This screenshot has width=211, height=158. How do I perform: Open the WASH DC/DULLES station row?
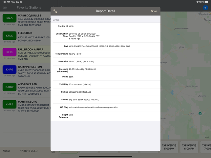tap(25, 20)
